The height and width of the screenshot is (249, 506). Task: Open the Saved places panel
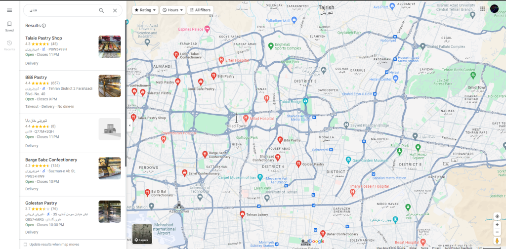tap(9, 27)
